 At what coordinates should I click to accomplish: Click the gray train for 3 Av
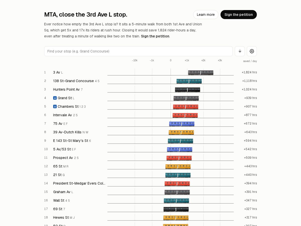[x=201, y=73]
